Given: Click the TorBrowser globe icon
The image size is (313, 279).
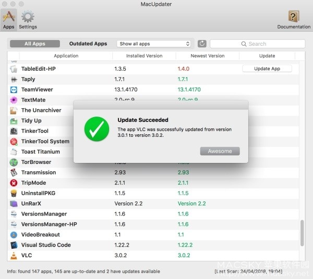Looking at the screenshot, I should (14, 162).
